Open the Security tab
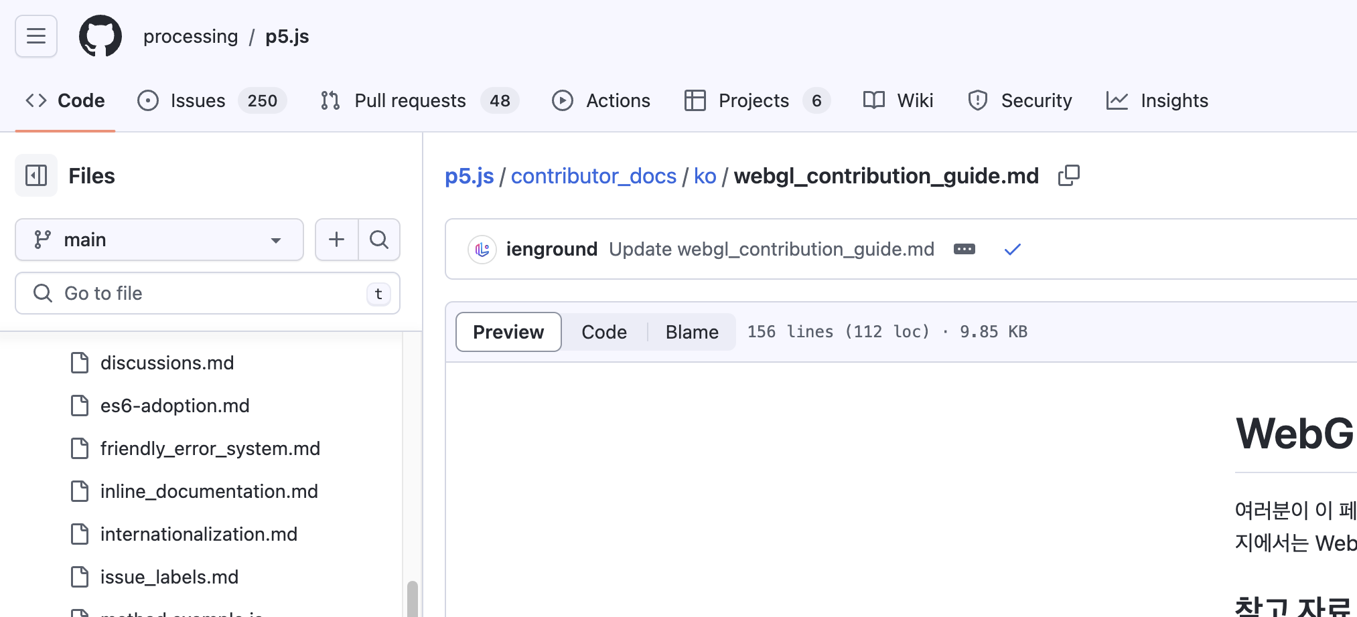 [1019, 100]
